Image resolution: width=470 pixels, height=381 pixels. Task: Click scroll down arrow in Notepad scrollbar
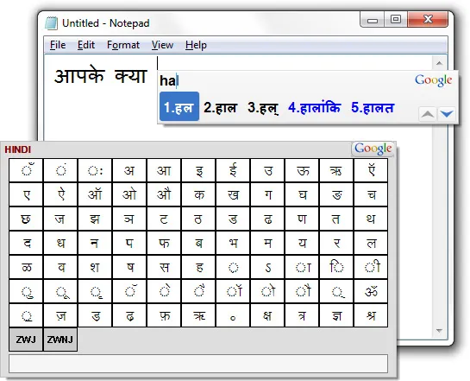pos(439,331)
